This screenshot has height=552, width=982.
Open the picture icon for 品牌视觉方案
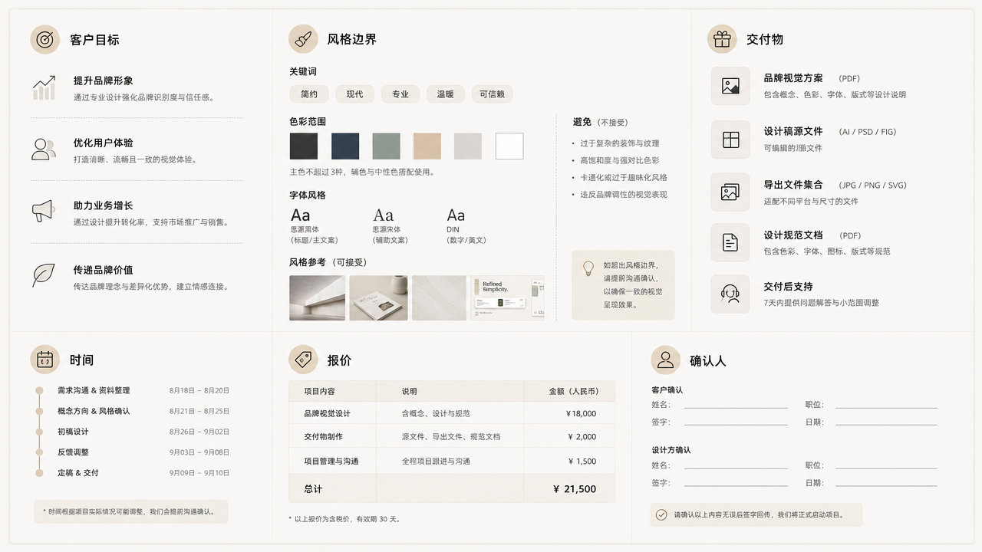point(730,86)
